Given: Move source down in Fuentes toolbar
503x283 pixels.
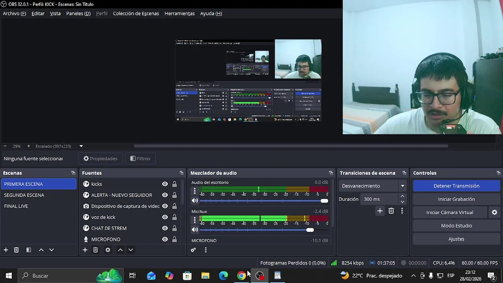Looking at the screenshot, I should point(131,250).
